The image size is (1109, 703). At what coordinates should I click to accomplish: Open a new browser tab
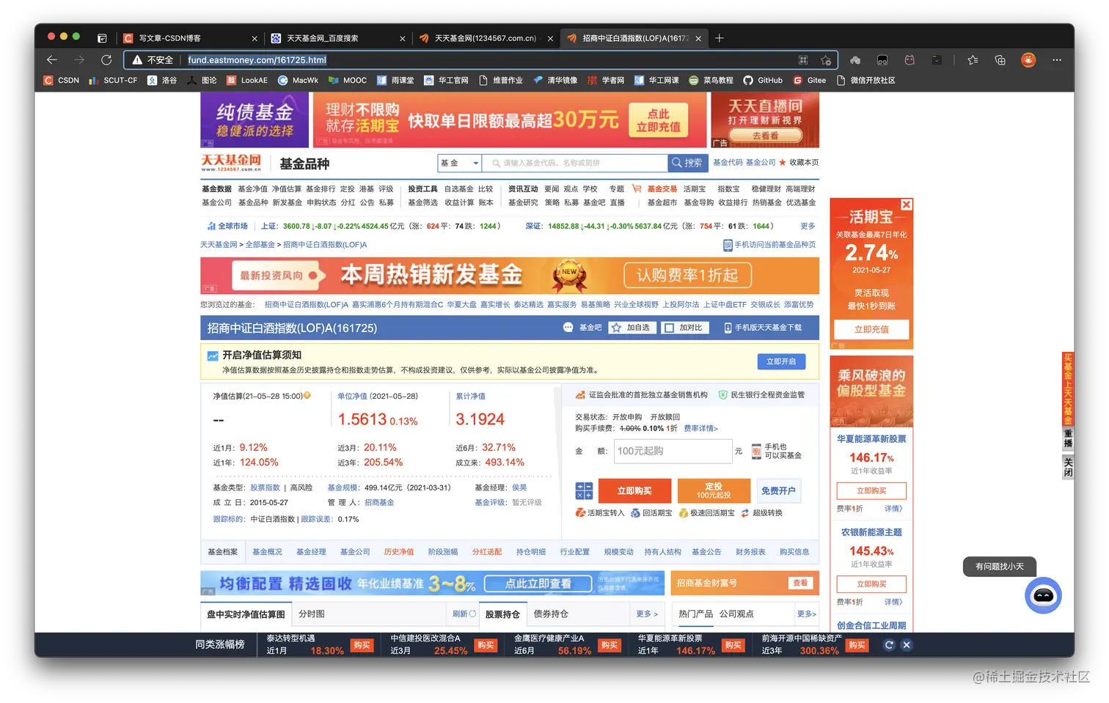click(720, 38)
